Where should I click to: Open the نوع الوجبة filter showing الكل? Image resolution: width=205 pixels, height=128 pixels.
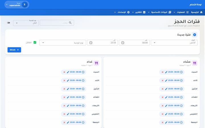tap(26, 23)
